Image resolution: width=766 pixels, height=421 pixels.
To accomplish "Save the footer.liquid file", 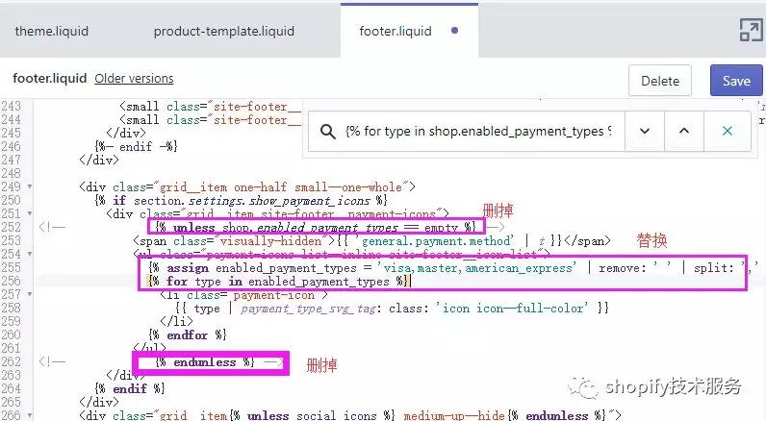I will click(736, 81).
